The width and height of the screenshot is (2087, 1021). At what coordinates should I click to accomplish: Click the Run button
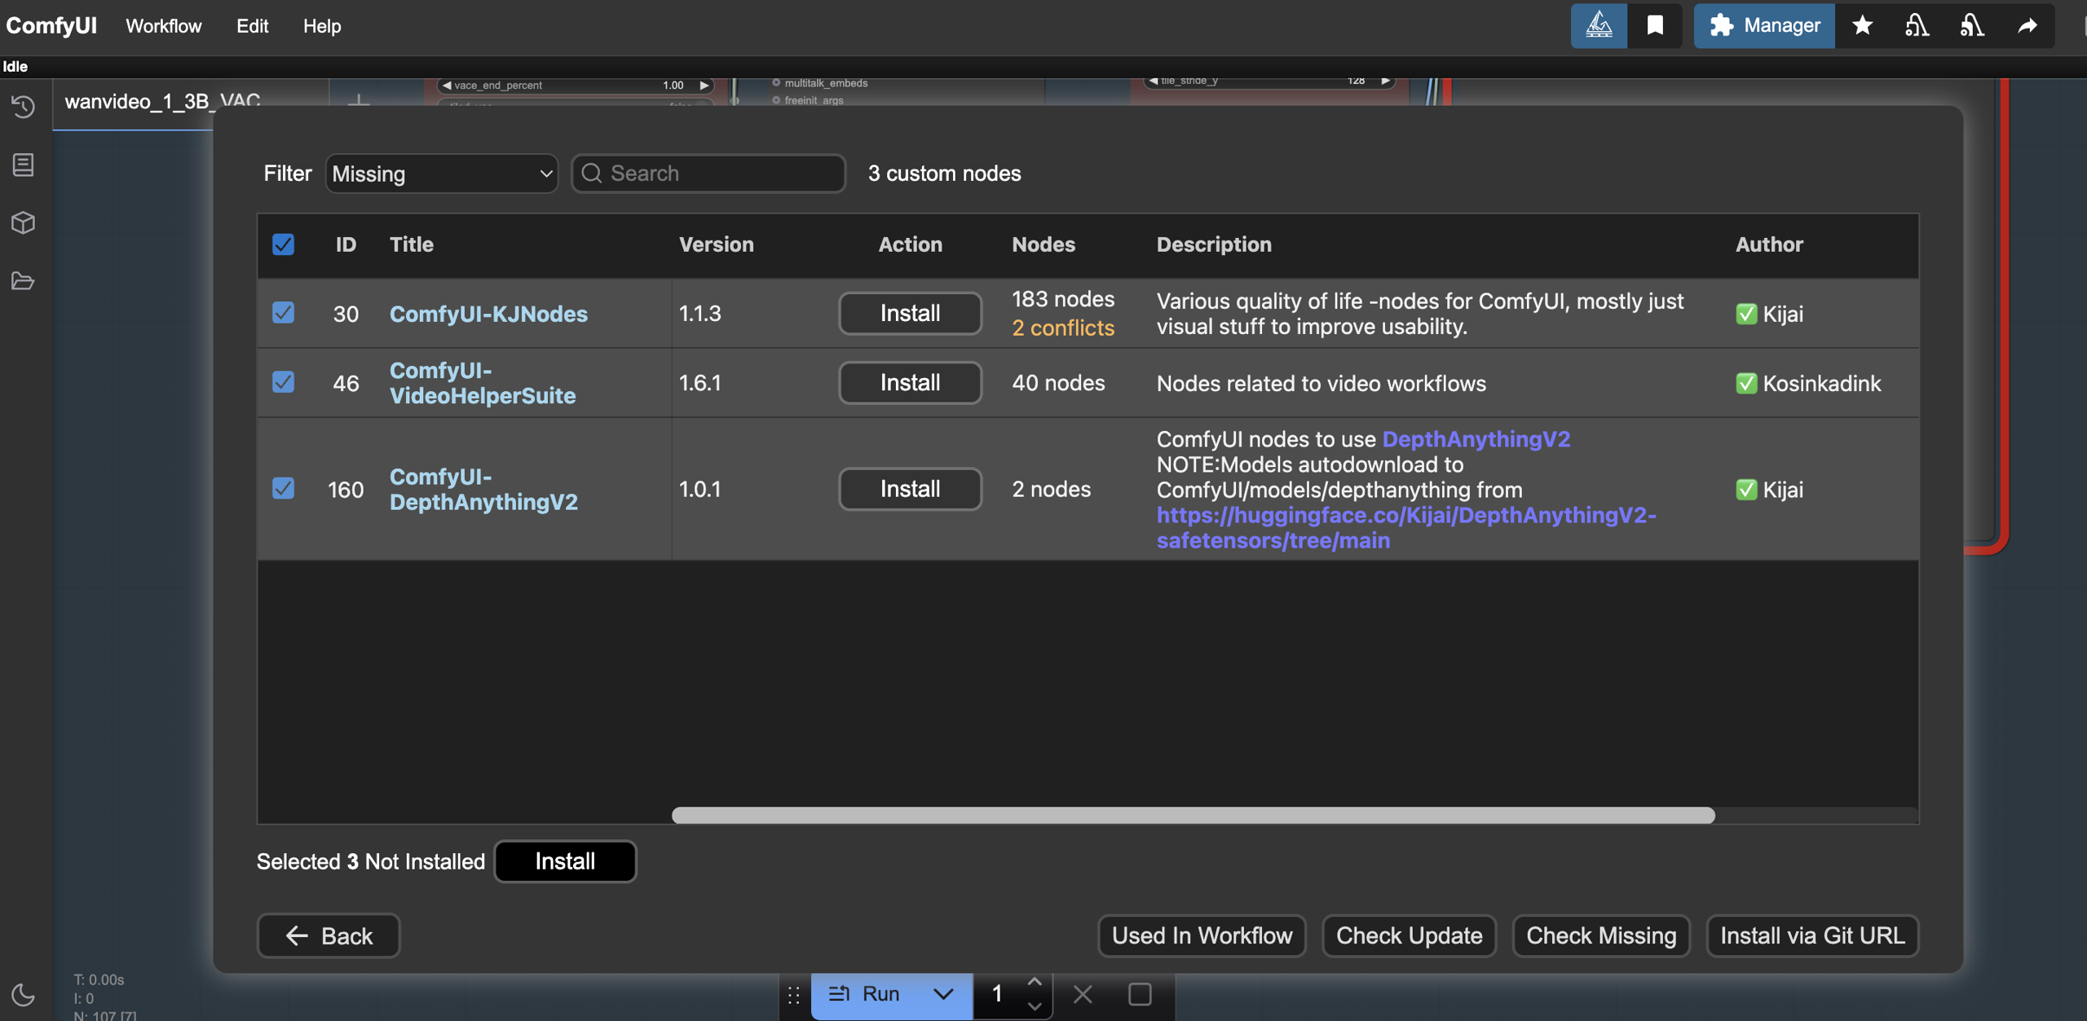[864, 994]
